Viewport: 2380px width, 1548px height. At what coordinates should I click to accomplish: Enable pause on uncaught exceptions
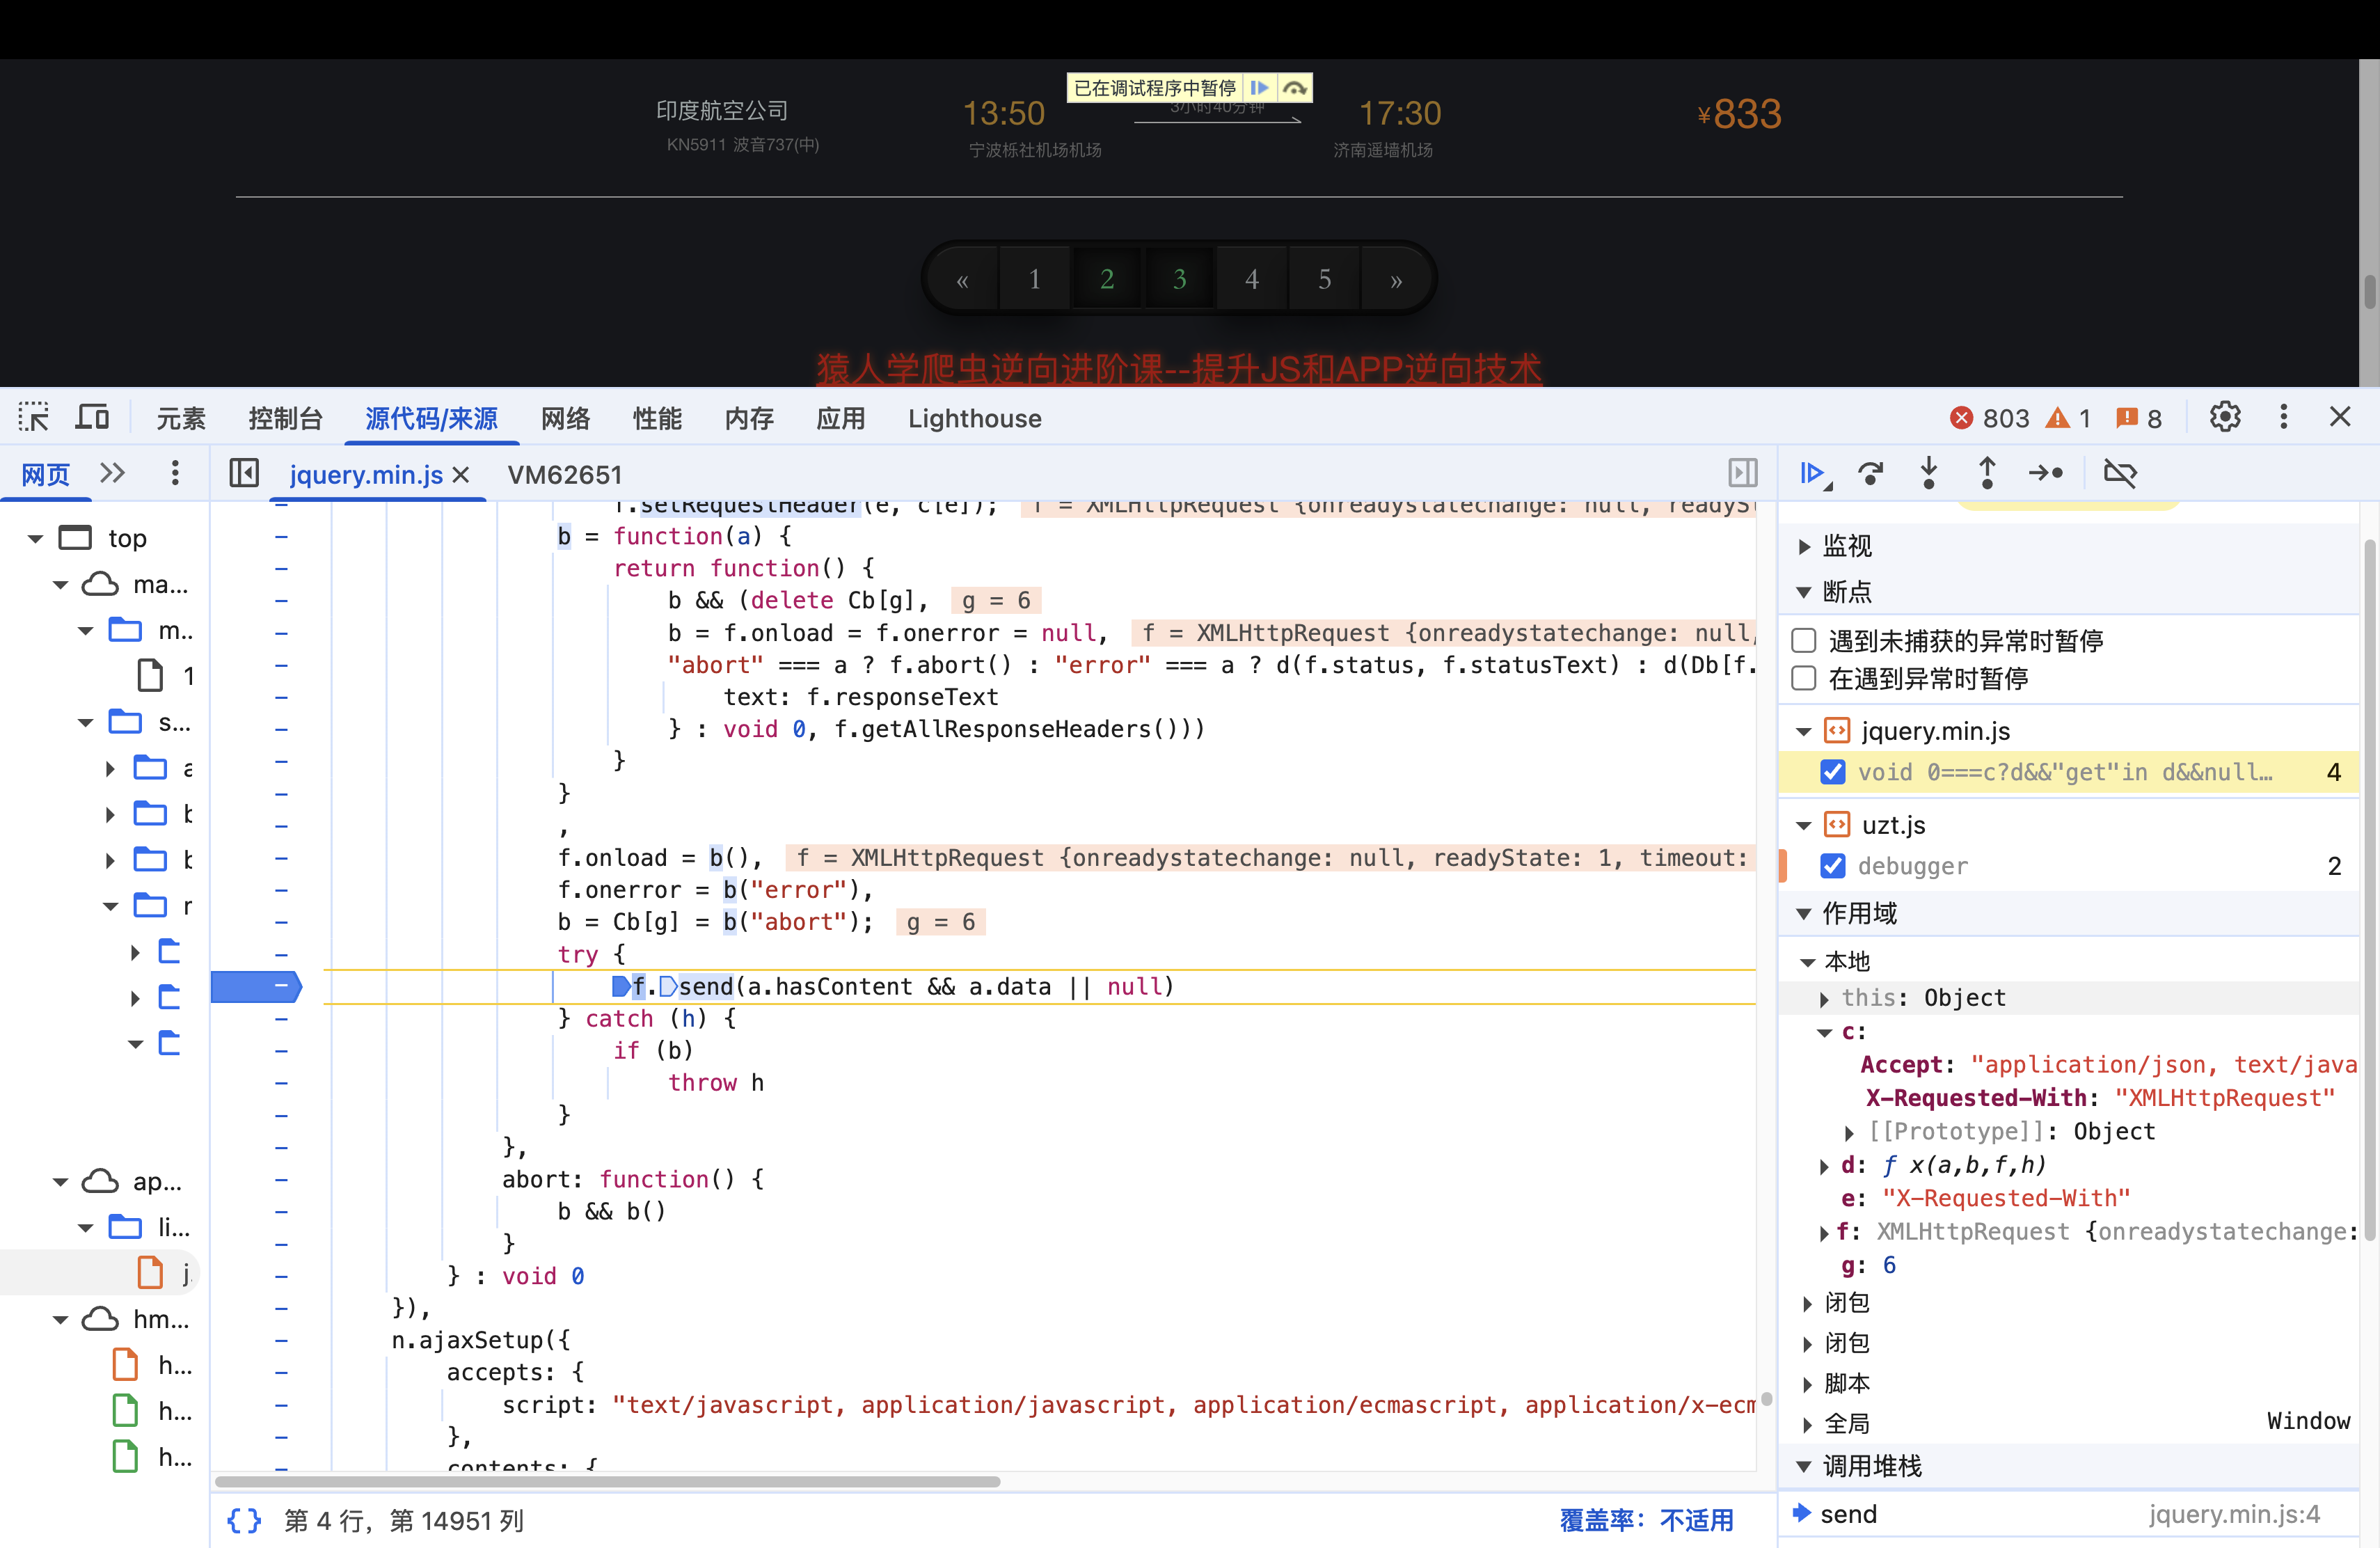1805,640
